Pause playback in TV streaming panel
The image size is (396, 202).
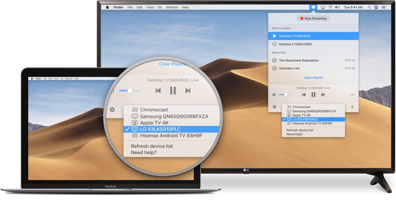tap(313, 95)
